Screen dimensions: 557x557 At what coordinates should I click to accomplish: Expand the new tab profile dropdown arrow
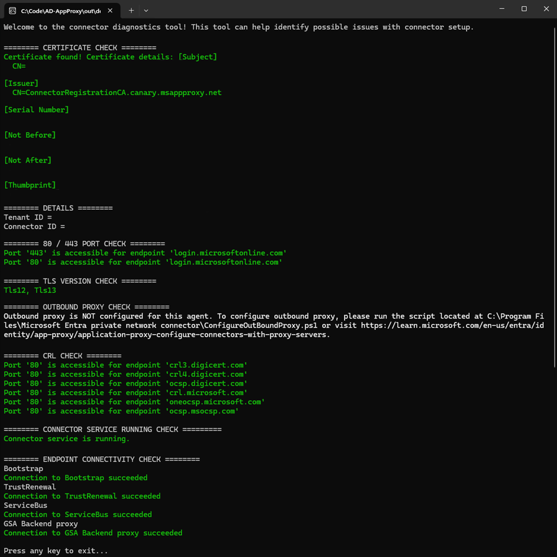coord(146,11)
